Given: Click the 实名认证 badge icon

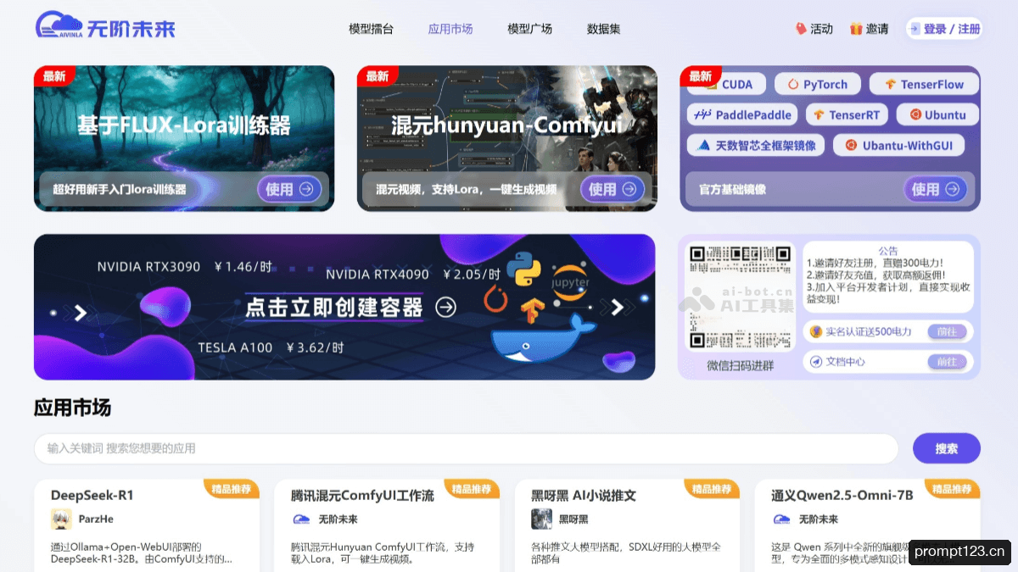Looking at the screenshot, I should [816, 331].
